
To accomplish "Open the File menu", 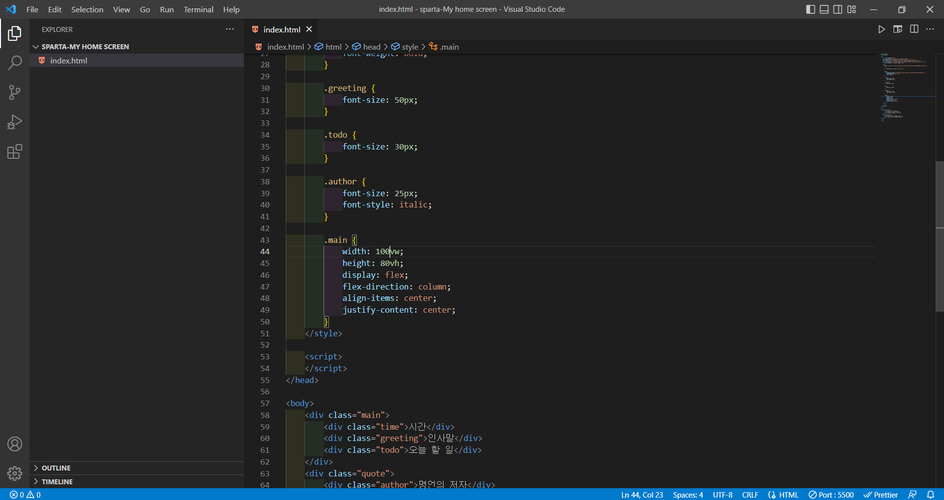I will [x=32, y=9].
